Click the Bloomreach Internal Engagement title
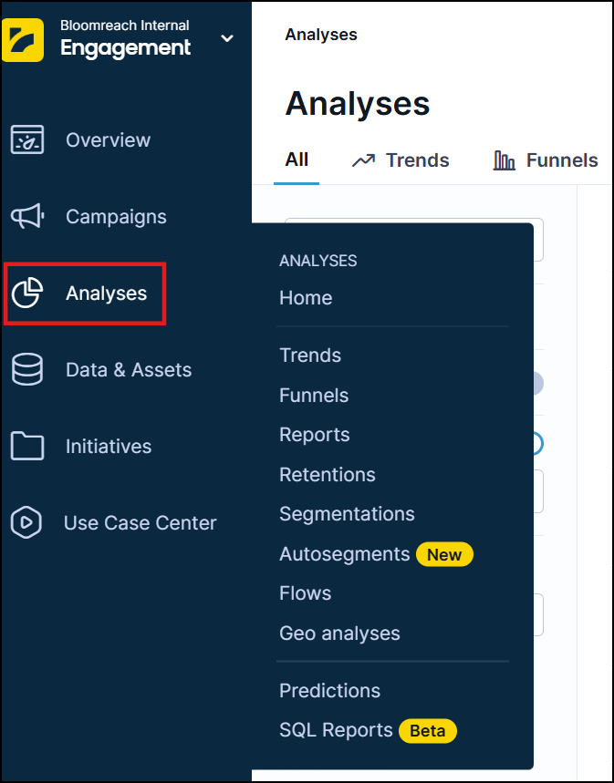 pos(125,39)
